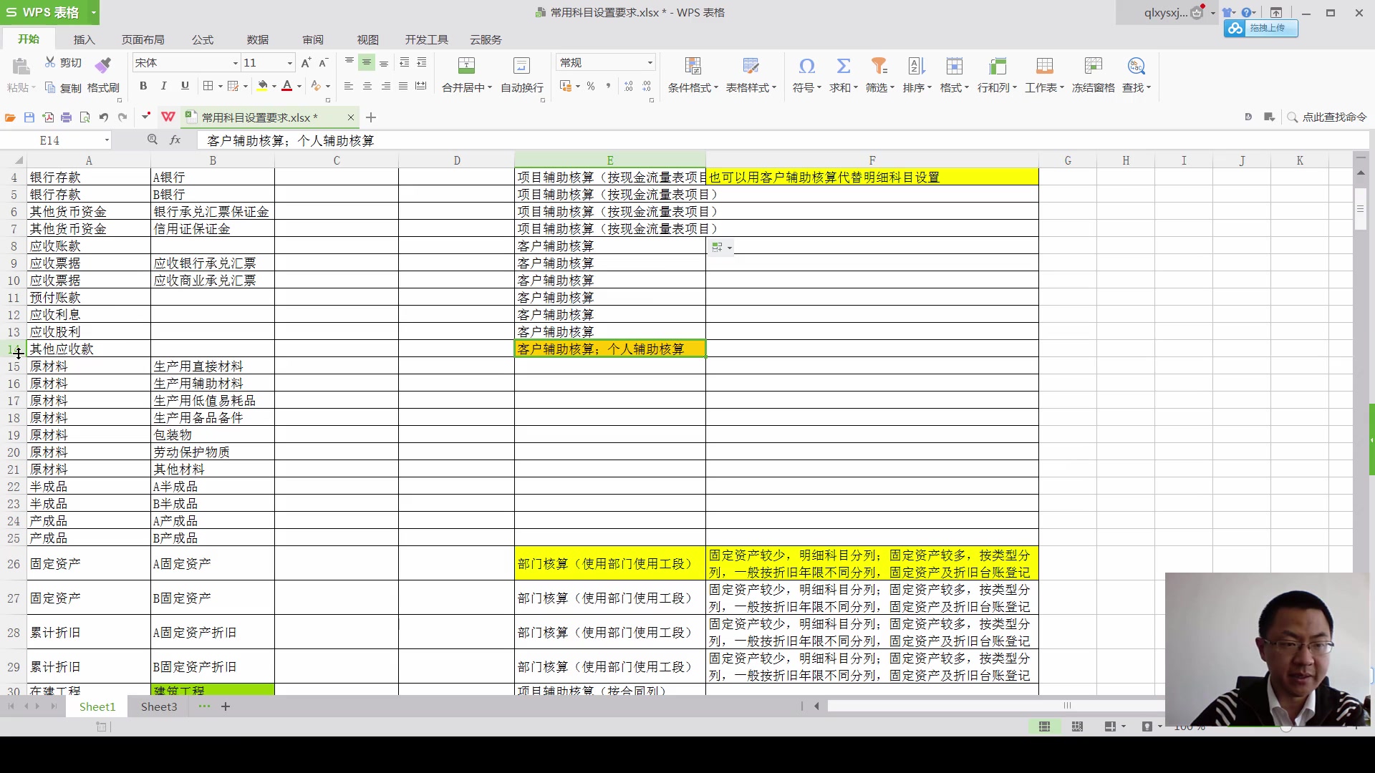Click Wrap Text (自动换行)
Viewport: 1375px width, 773px height.
point(522,75)
